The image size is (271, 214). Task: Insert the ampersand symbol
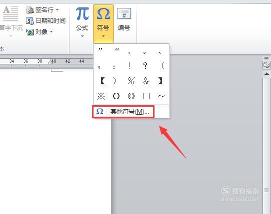146,81
